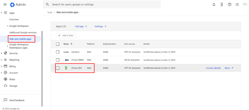Open the Add app dropdown

[81, 26]
